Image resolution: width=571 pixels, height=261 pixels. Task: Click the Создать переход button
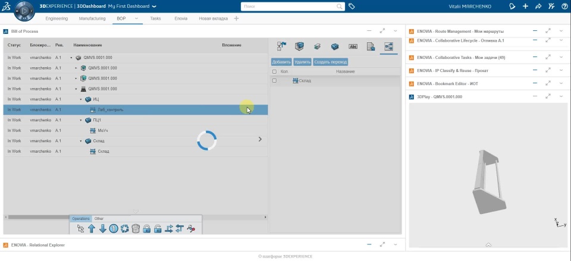330,62
